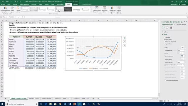Open Edge browser from taskbar
This screenshot has height=106, width=188.
[x=46, y=104]
